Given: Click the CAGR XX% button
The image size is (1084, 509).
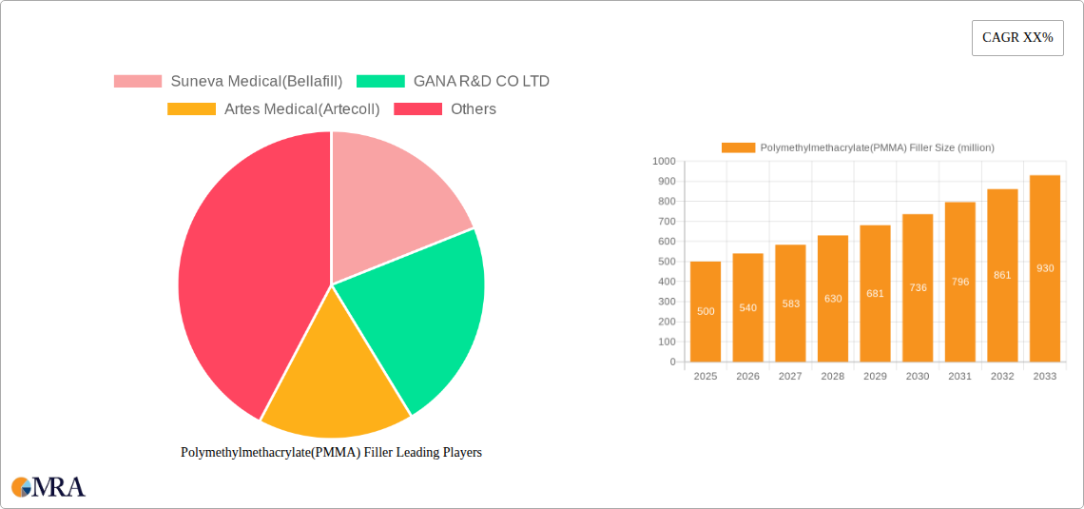Looking at the screenshot, I should pos(1017,38).
